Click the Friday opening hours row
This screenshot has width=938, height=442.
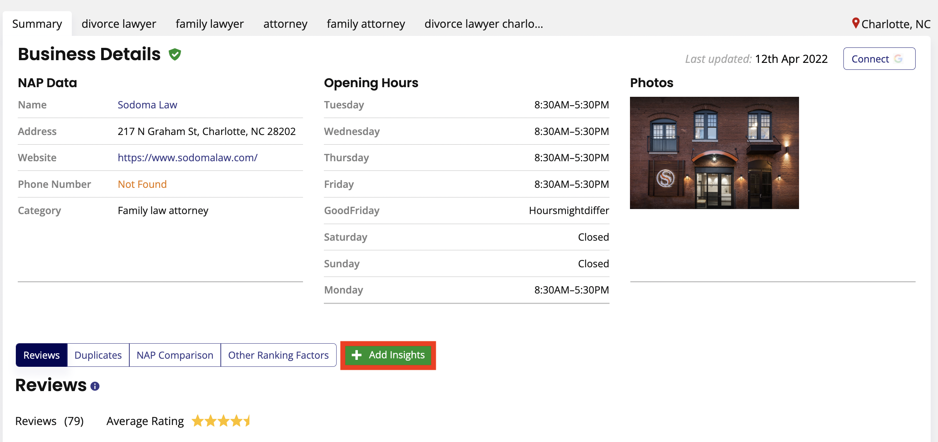(x=466, y=184)
